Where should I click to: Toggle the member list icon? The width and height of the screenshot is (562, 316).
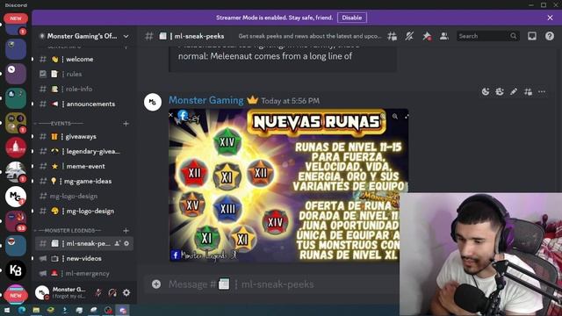pyautogui.click(x=444, y=36)
